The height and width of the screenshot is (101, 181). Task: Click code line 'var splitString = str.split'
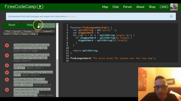(x=95, y=30)
